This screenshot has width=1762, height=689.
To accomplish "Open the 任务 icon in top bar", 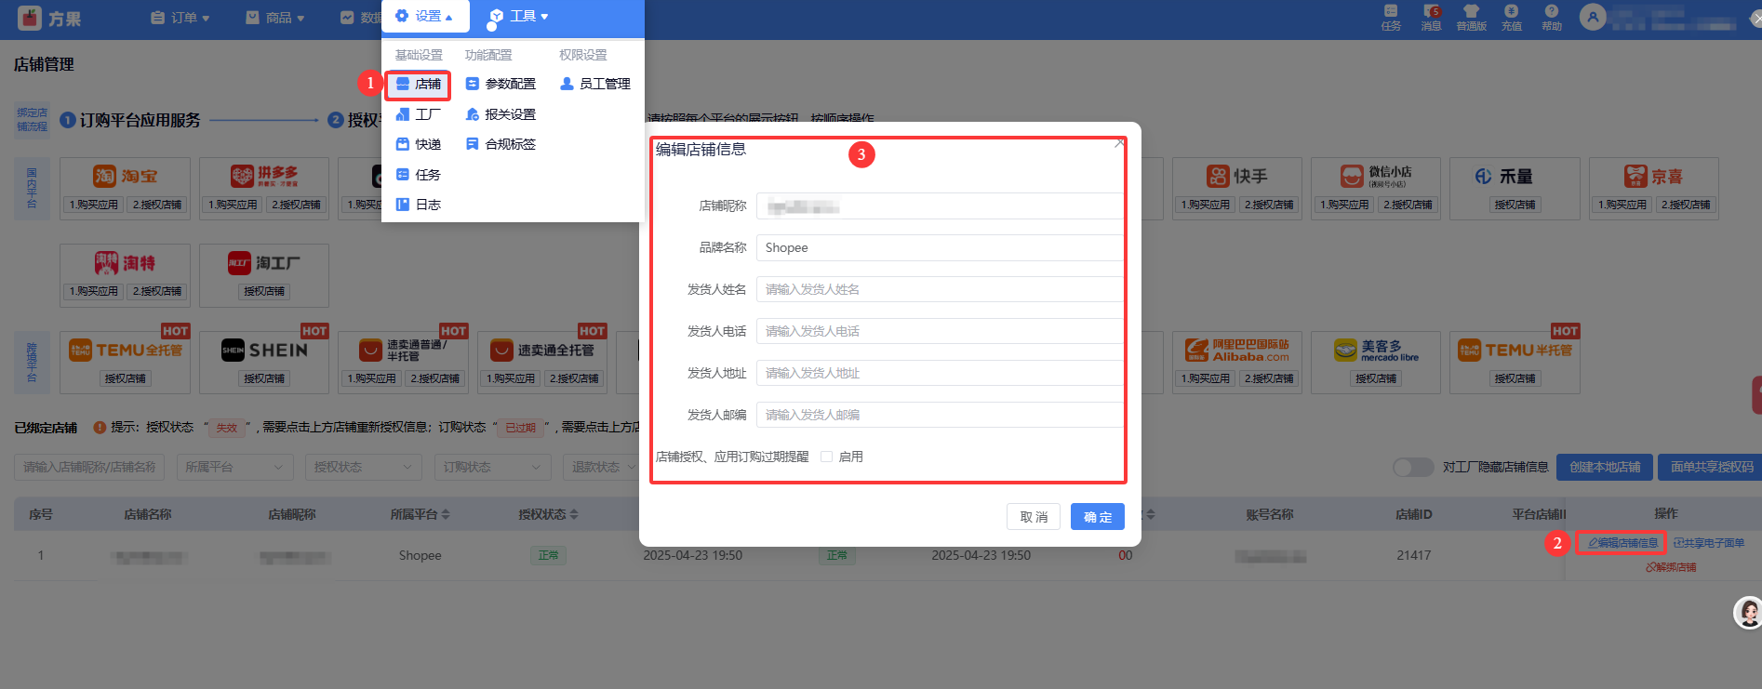I will click(x=1391, y=18).
